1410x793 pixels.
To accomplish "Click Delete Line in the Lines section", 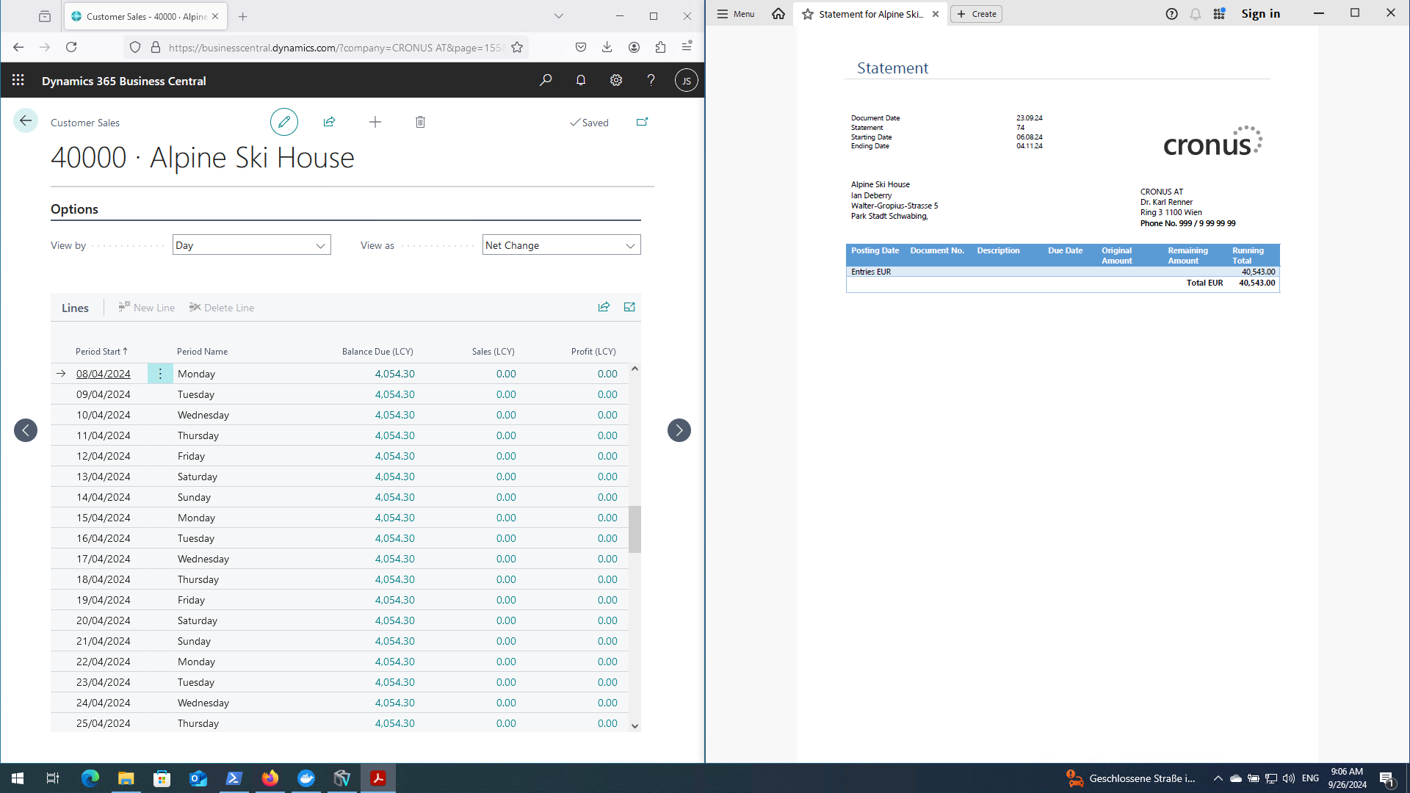I will tap(222, 308).
